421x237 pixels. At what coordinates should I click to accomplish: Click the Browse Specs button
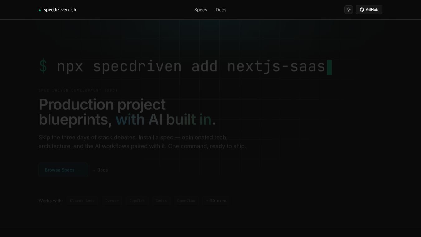(63, 170)
